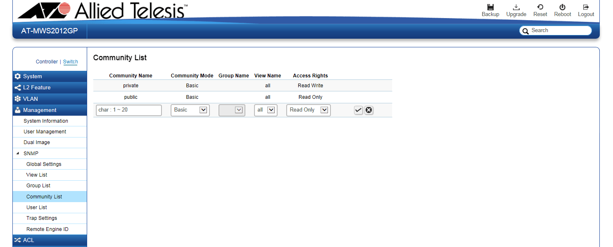This screenshot has height=247, width=613.
Task: Click the Backup floppy disk icon
Action: pyautogui.click(x=490, y=7)
